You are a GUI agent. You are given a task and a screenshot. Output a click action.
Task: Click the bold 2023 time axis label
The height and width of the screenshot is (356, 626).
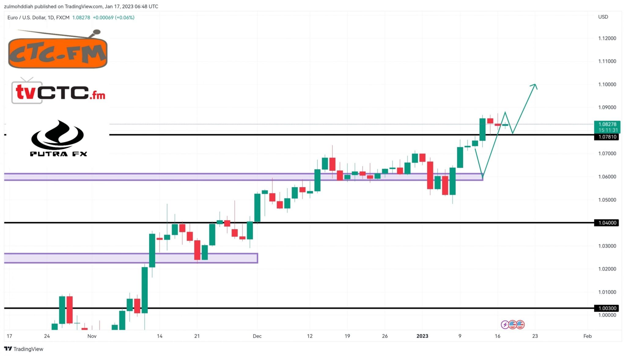coord(422,336)
